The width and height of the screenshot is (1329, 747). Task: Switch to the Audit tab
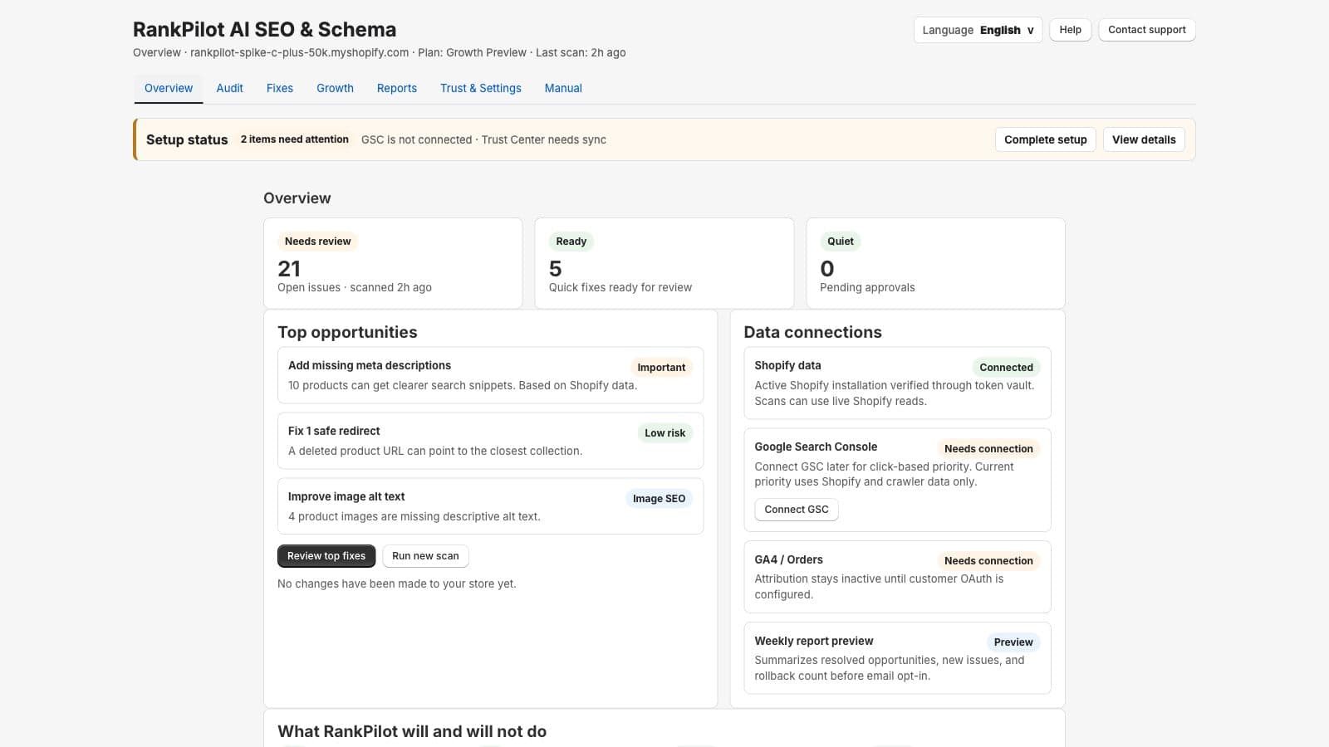[229, 88]
